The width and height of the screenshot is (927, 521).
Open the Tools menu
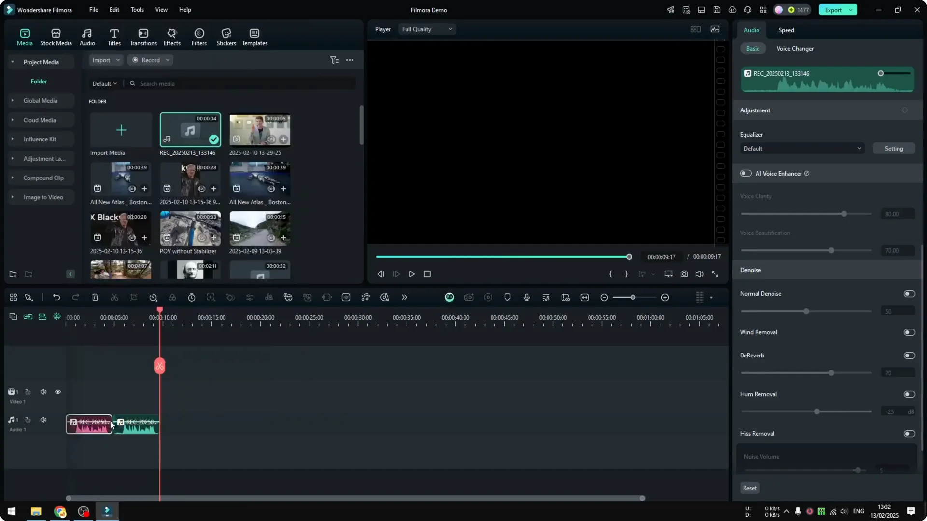point(137,10)
